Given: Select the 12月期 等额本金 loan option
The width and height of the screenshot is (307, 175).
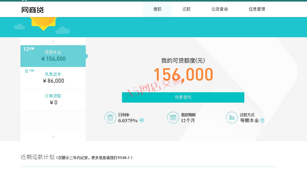Looking at the screenshot, I should pyautogui.click(x=53, y=56).
